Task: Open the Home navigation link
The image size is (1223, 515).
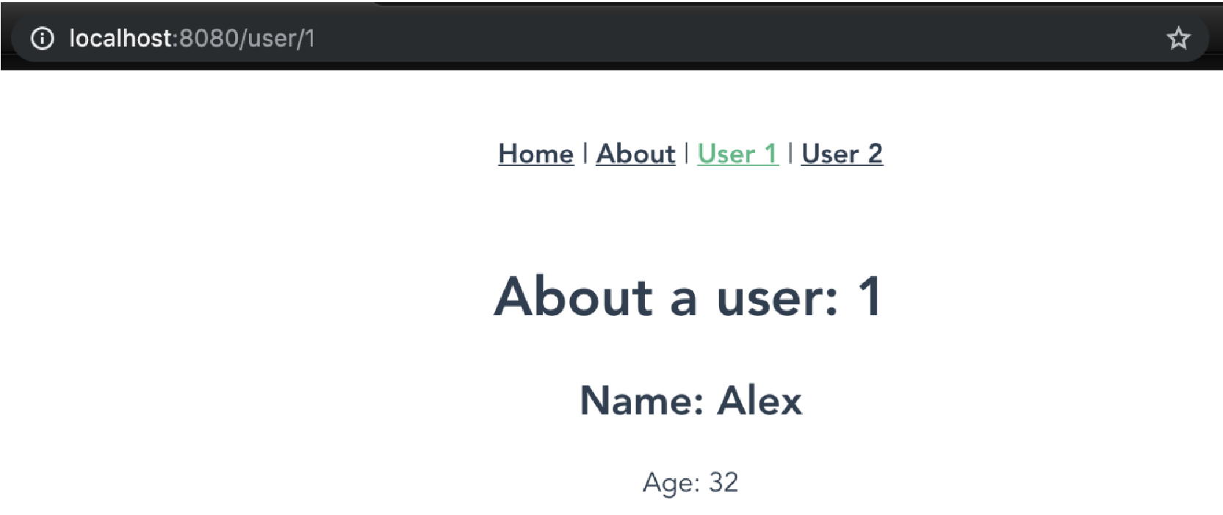Action: [535, 154]
